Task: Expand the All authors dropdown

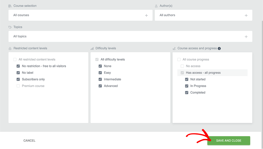Action: pos(203,15)
